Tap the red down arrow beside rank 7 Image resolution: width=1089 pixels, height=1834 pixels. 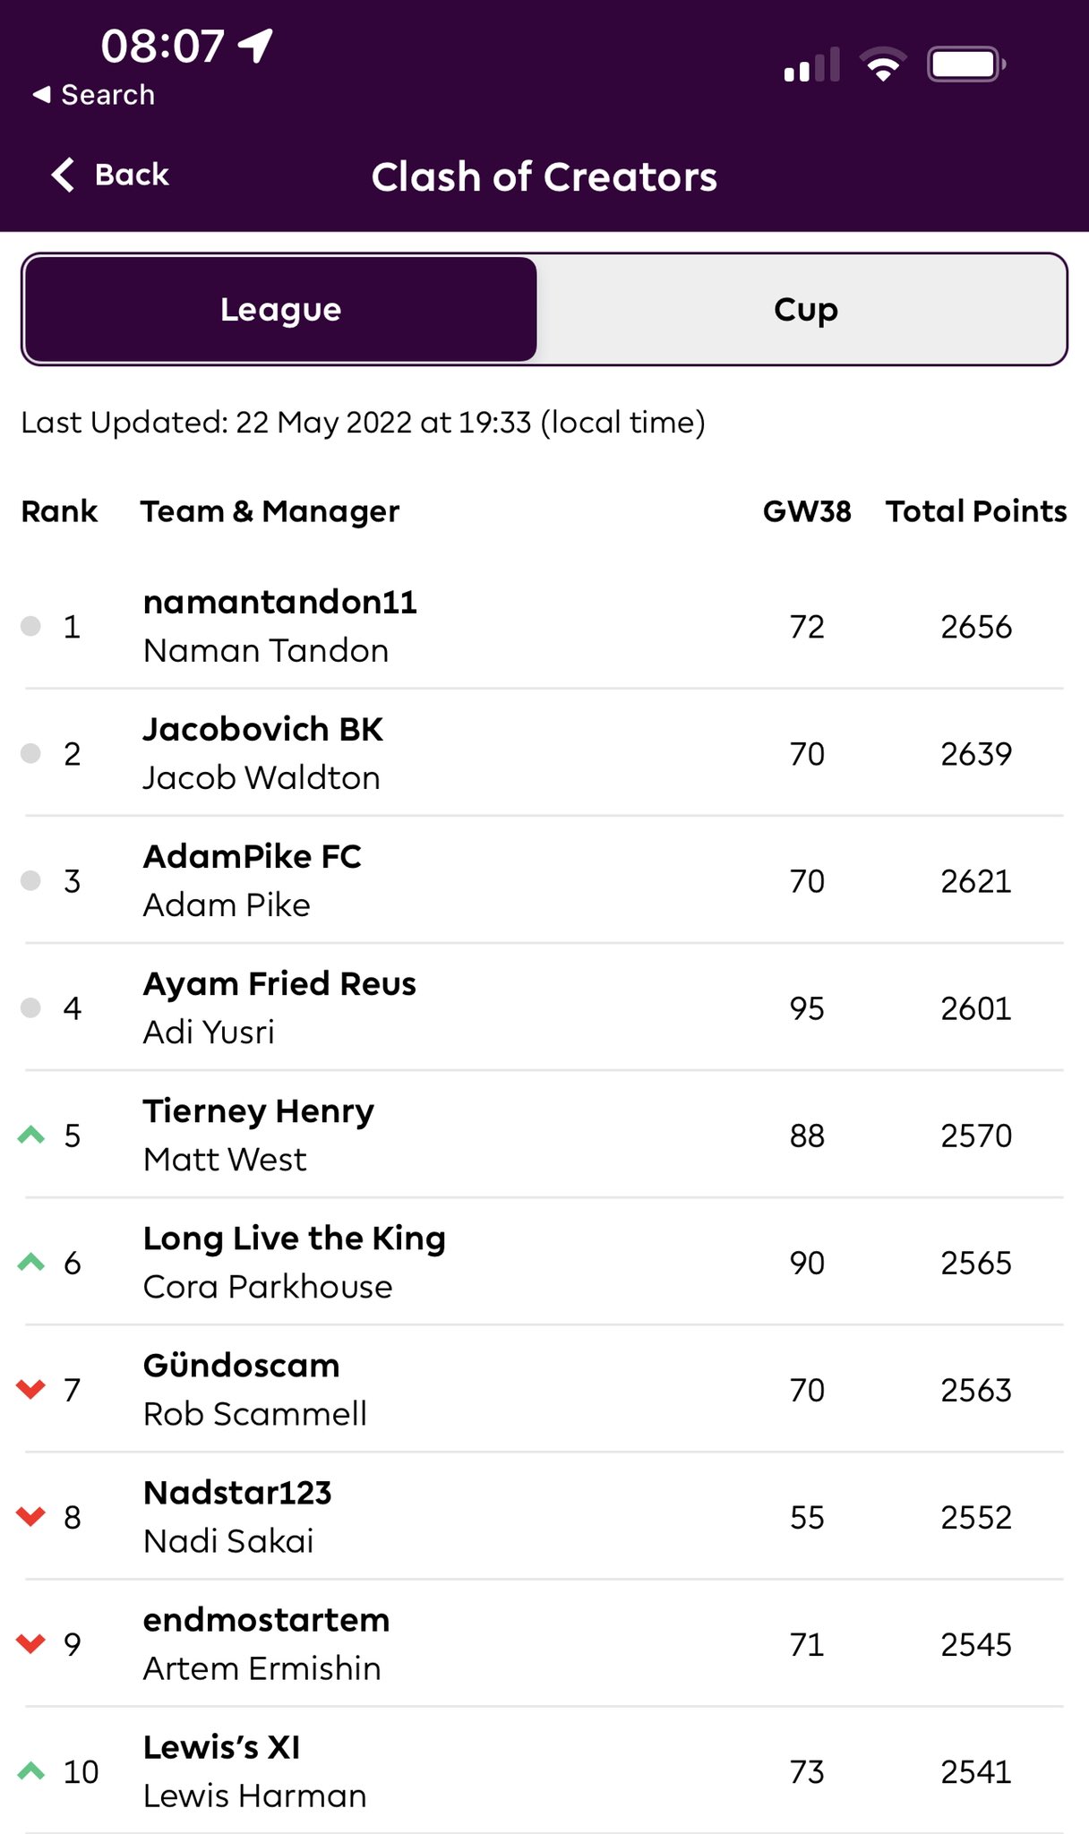[x=31, y=1389]
